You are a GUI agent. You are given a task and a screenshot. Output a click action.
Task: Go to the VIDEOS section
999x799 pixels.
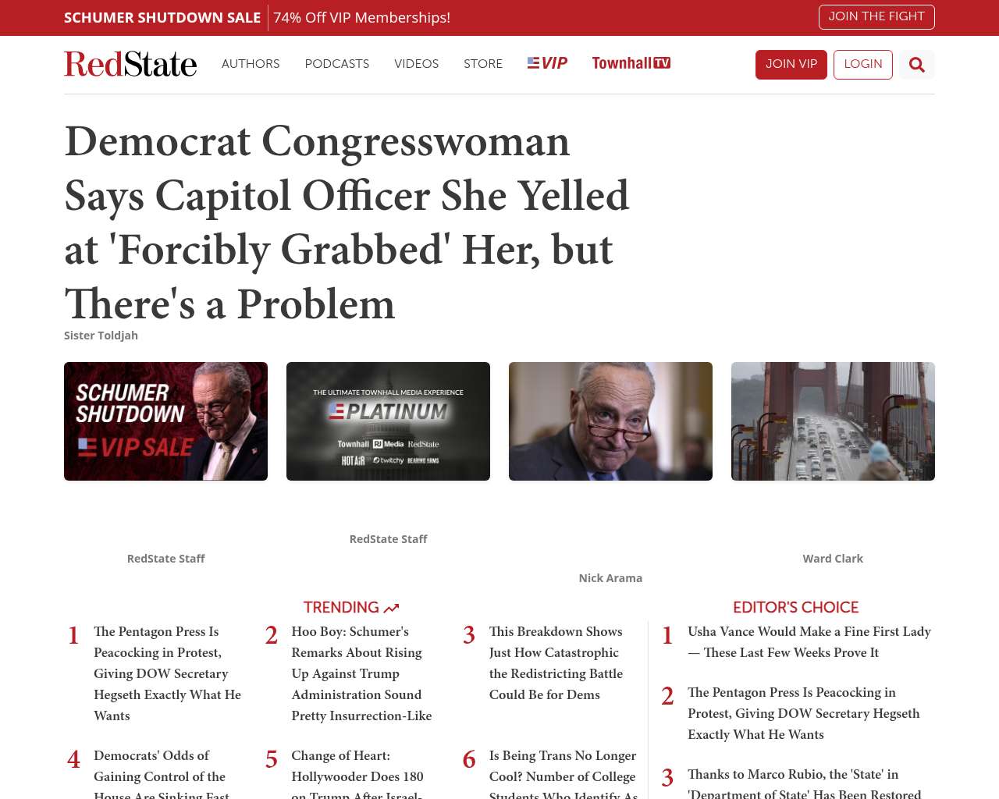pyautogui.click(x=417, y=64)
